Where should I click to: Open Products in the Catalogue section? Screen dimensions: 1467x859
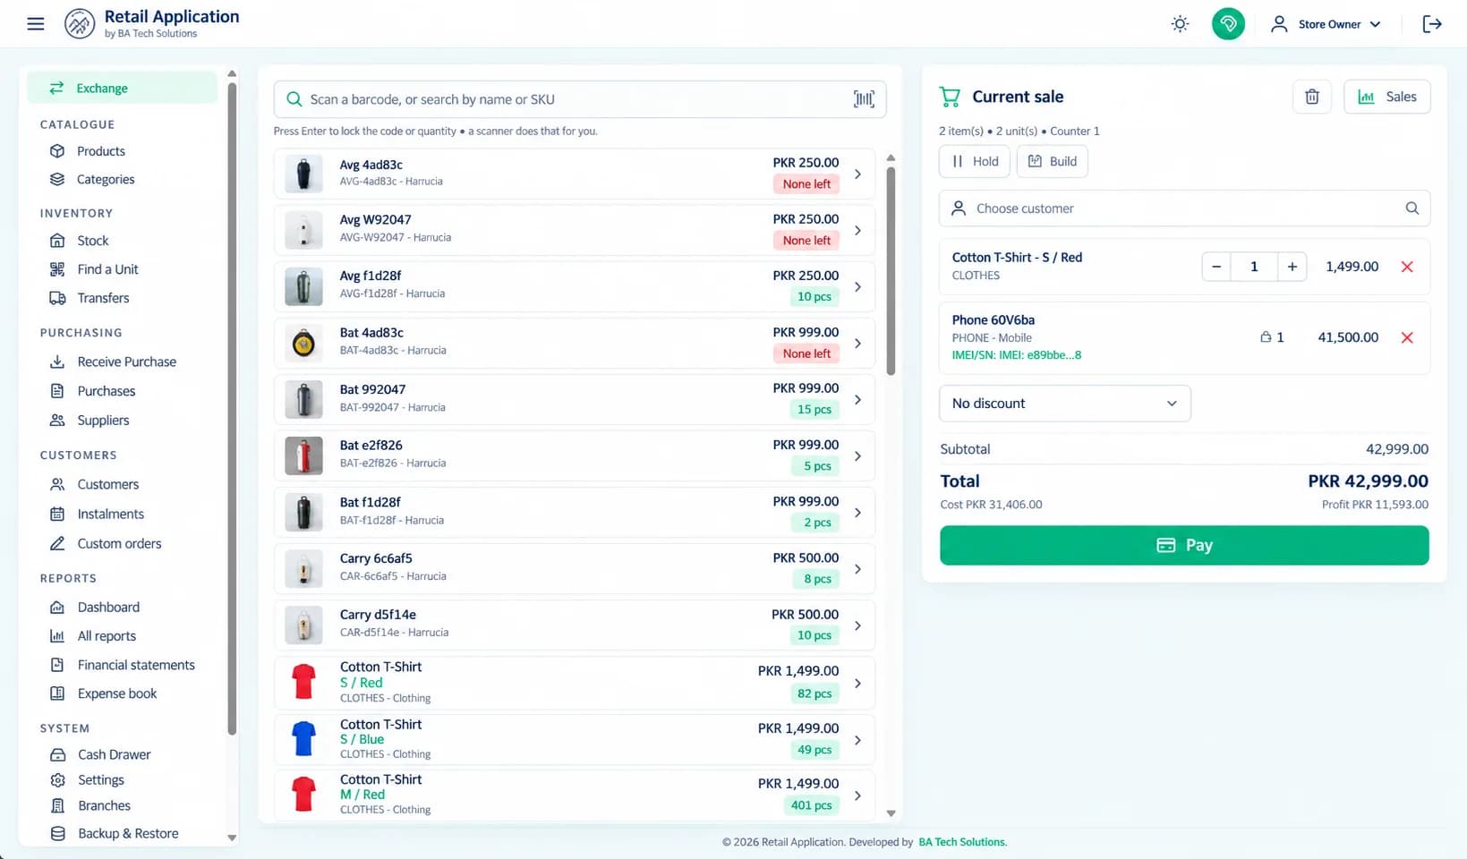(x=100, y=151)
